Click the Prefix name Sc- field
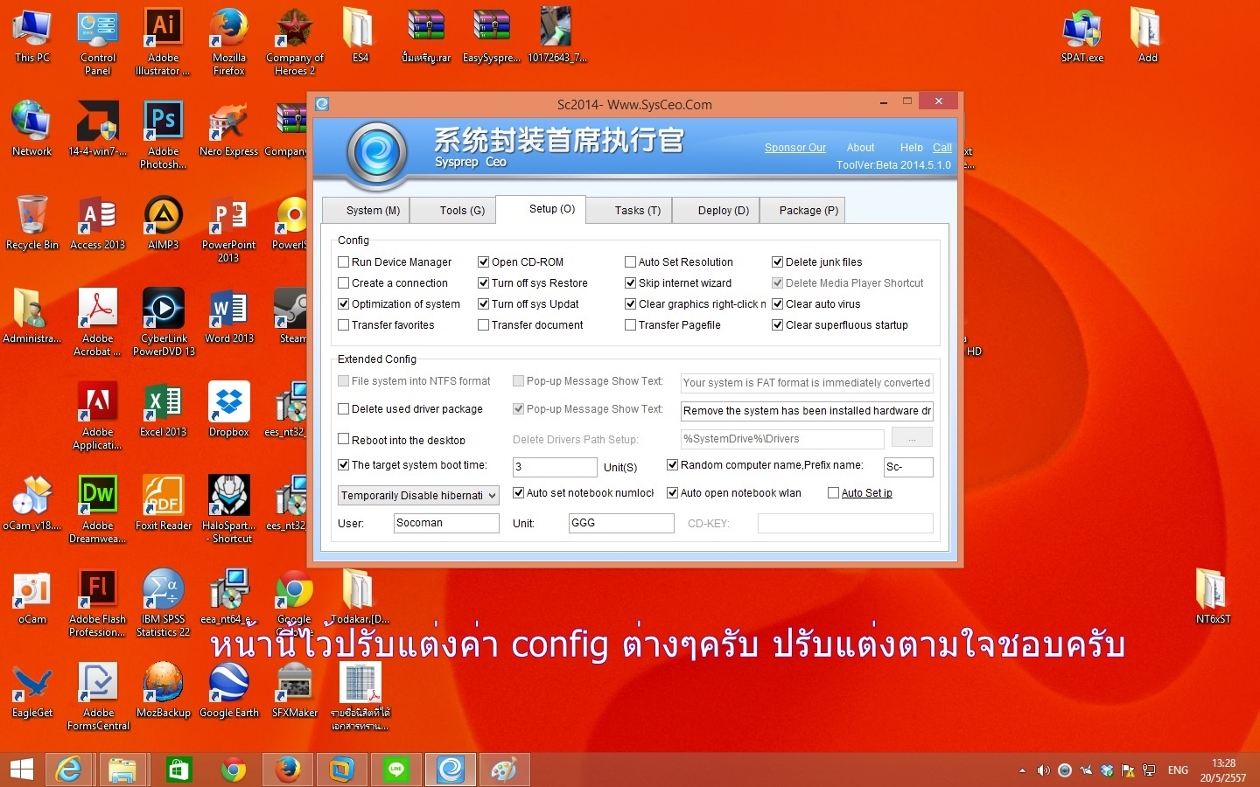This screenshot has width=1260, height=787. 908,467
